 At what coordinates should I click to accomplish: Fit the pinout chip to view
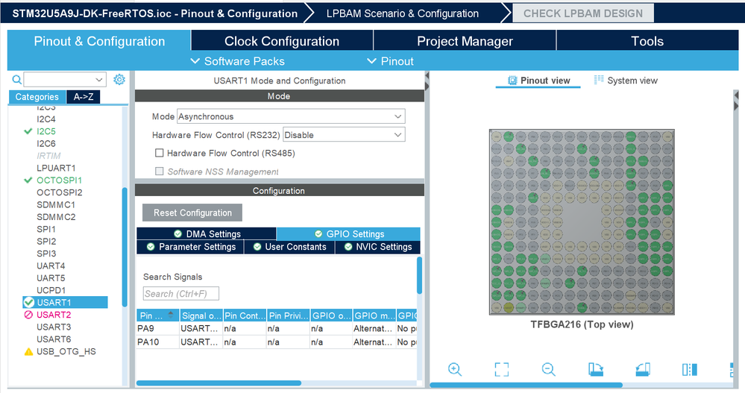[502, 369]
